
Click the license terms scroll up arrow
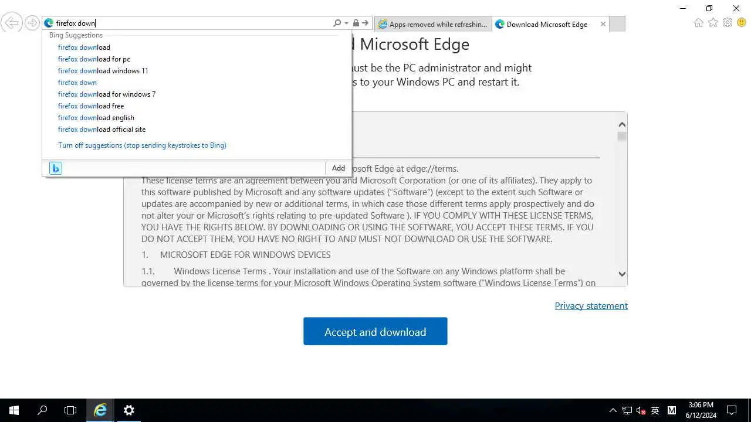pyautogui.click(x=622, y=124)
